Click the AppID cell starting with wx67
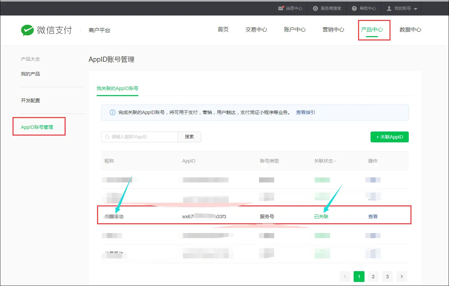Viewport: 449px width, 286px height. [204, 217]
